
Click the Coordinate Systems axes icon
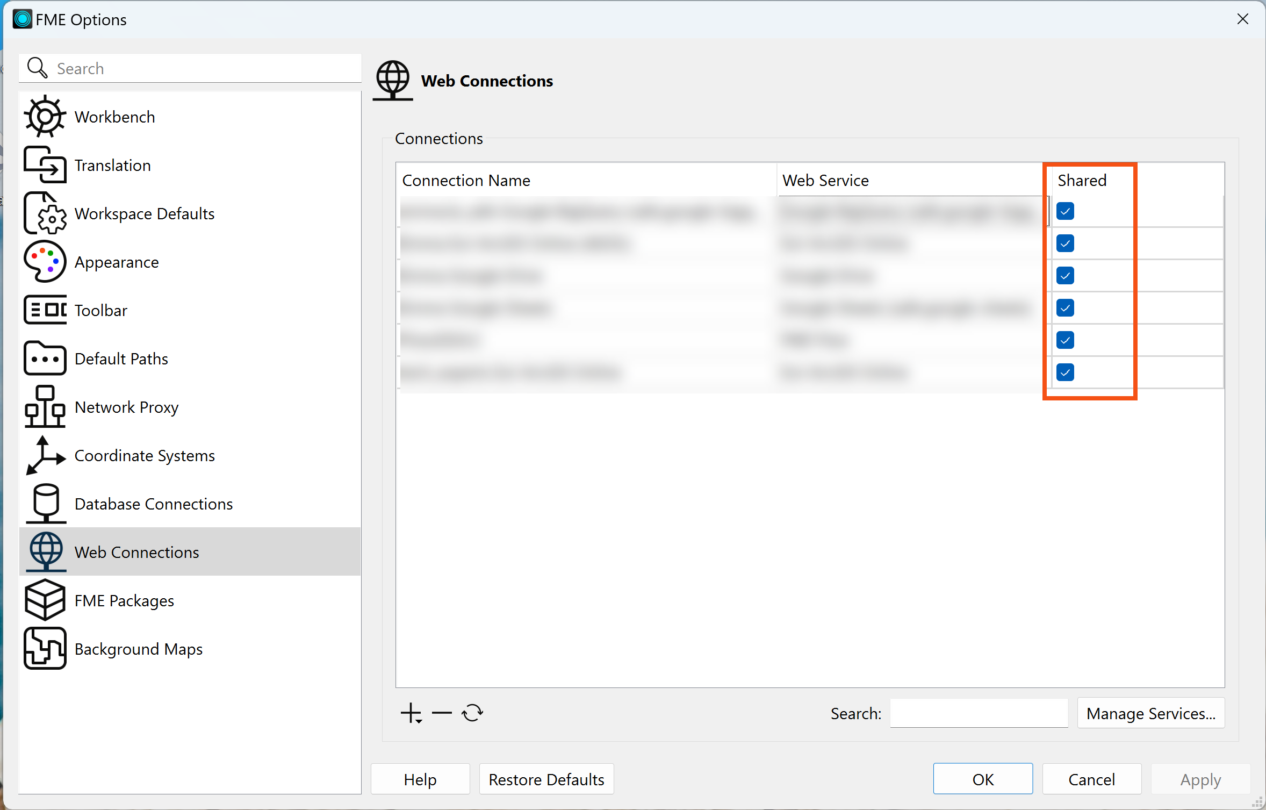tap(45, 455)
